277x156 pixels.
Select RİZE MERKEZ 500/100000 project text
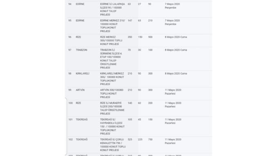pos(111,41)
